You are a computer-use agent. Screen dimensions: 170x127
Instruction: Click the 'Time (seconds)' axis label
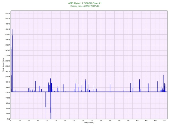(89, 123)
